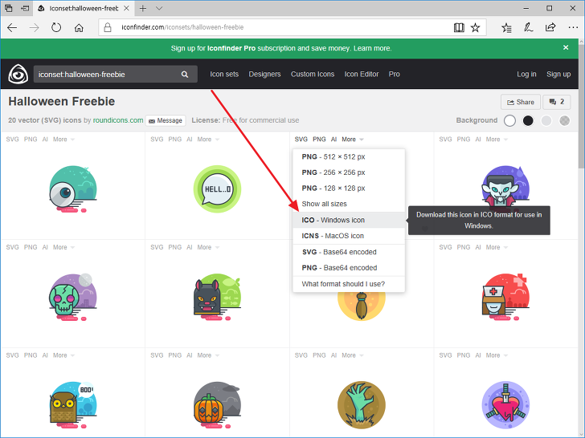Image resolution: width=585 pixels, height=438 pixels.
Task: Open the owl BOO icon
Action: point(73,405)
